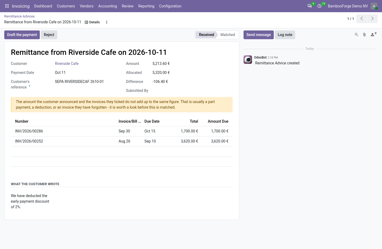Screen dimensions: 382x249
Task: Open the Configuration menu
Action: point(170,6)
